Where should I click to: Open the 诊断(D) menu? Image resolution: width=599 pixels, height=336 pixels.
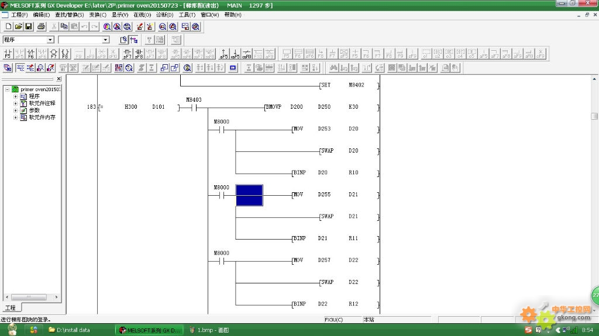(164, 15)
